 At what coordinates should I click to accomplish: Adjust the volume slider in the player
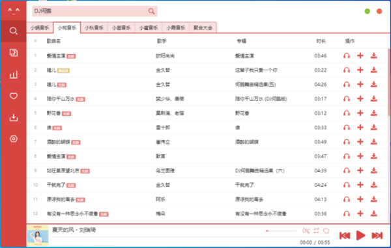click(282, 231)
